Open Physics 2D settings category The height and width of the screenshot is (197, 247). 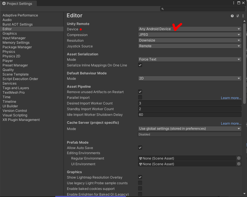click(x=11, y=56)
